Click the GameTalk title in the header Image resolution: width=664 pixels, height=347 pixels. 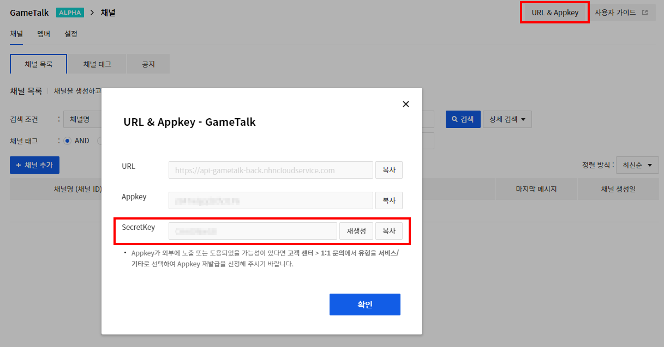29,13
